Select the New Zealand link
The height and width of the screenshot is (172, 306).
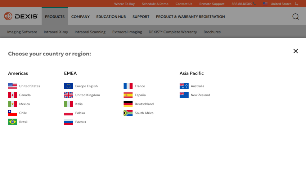tap(200, 95)
